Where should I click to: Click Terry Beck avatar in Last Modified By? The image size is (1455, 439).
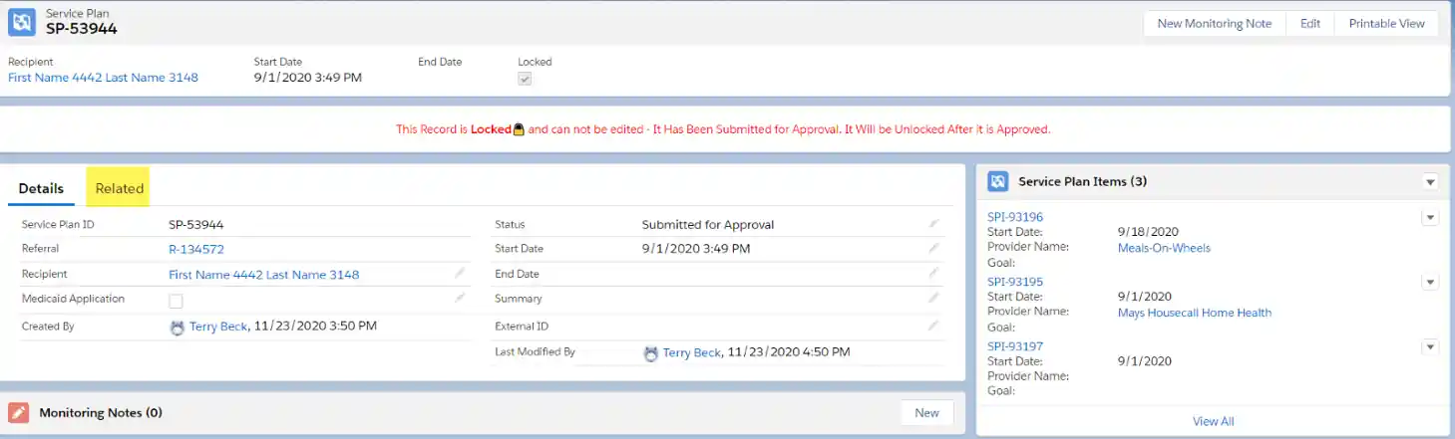pyautogui.click(x=651, y=353)
